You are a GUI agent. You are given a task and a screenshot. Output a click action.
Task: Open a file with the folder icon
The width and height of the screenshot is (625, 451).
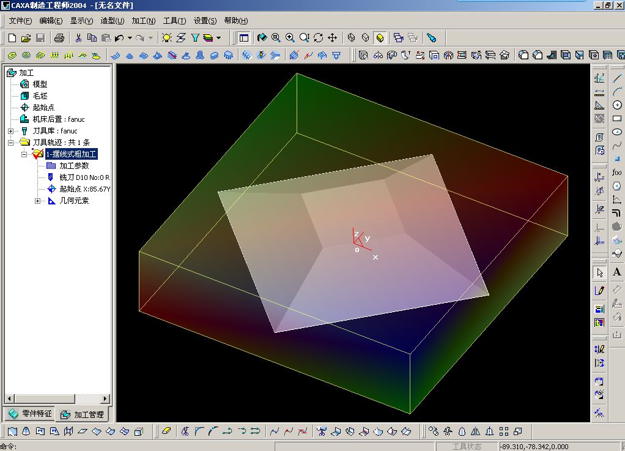tap(26, 38)
